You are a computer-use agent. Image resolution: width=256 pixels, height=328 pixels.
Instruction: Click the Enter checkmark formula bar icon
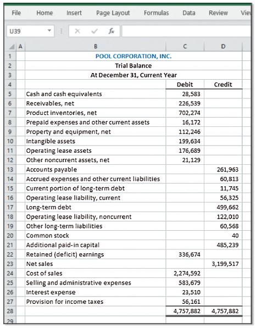click(x=94, y=31)
